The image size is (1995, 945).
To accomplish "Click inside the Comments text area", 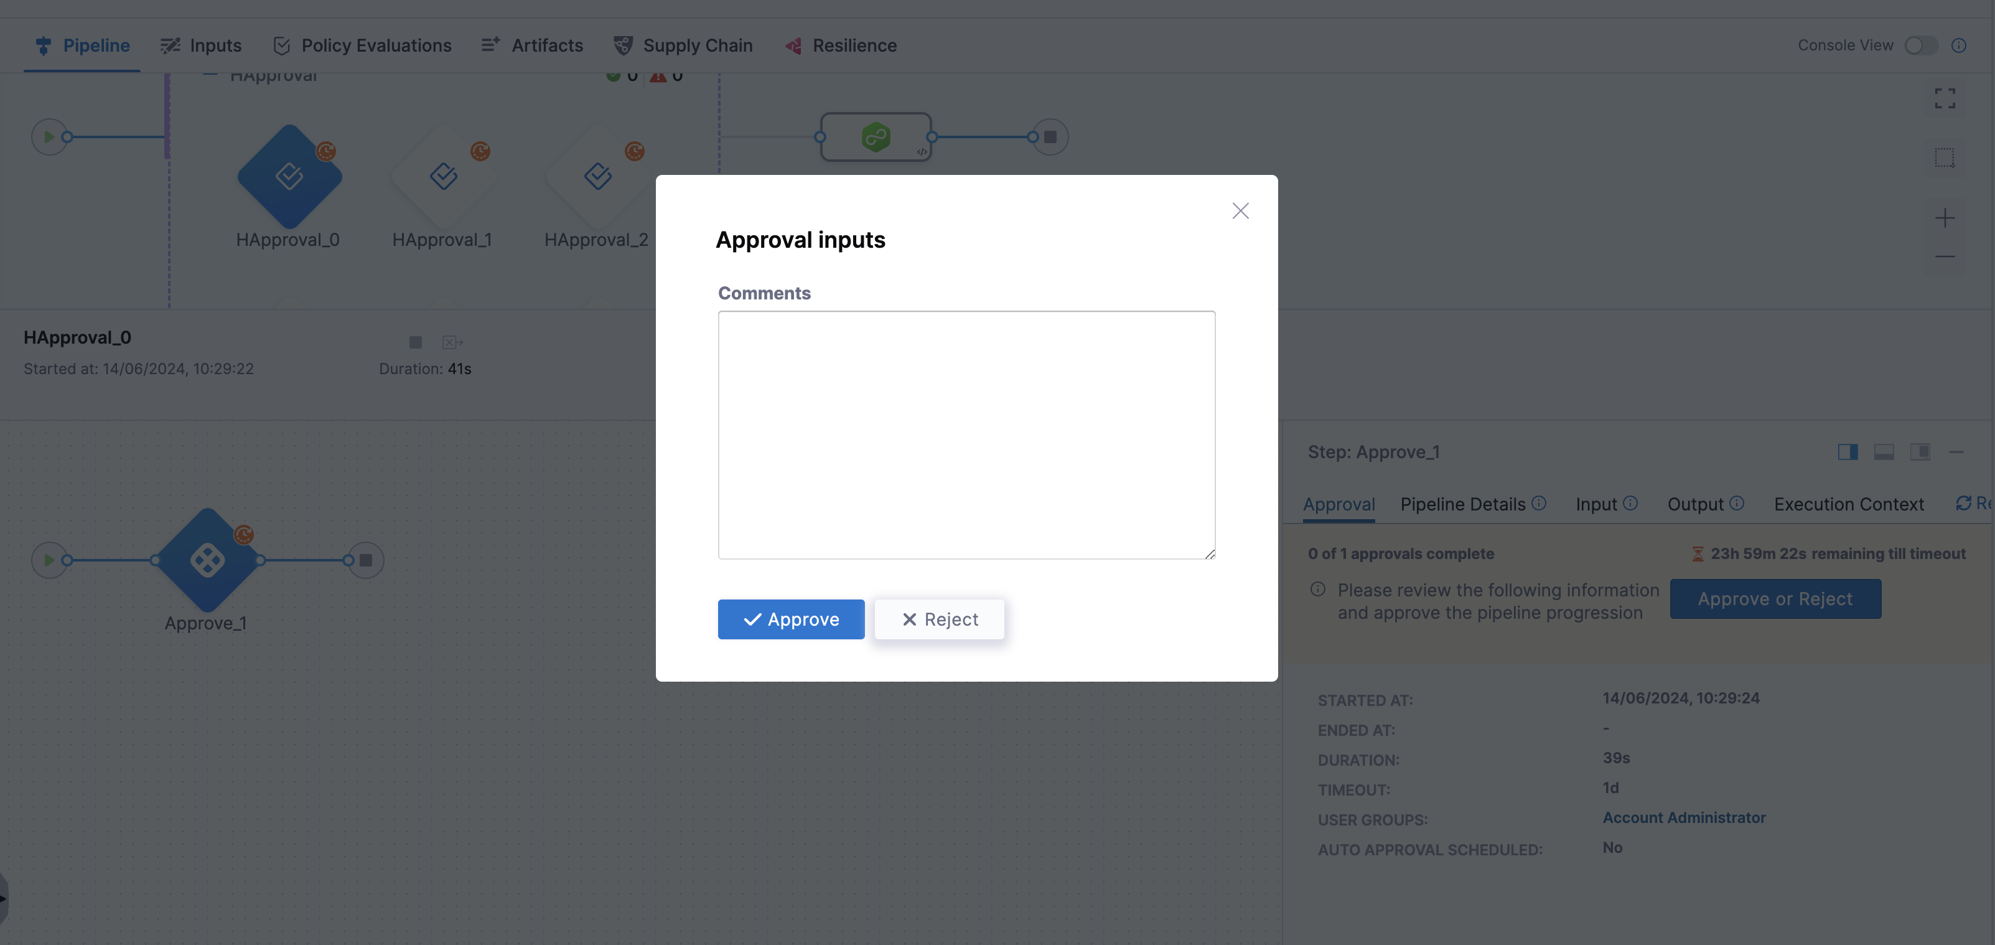I will (x=966, y=435).
